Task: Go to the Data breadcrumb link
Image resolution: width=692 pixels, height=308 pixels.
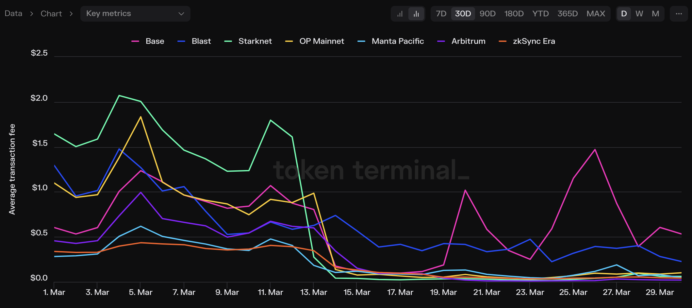Action: [13, 14]
